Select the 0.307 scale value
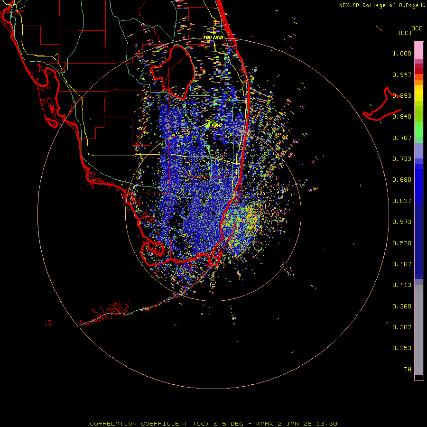This screenshot has height=427, width=427. pyautogui.click(x=402, y=327)
